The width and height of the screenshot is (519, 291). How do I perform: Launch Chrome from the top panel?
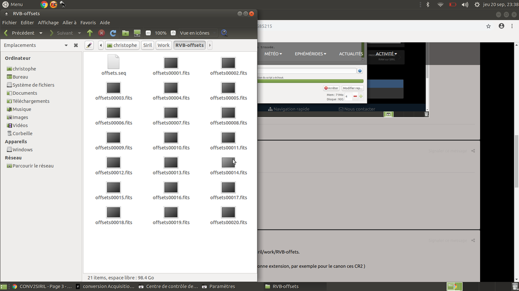coord(44,4)
